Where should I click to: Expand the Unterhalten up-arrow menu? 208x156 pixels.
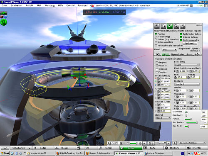click(x=30, y=148)
